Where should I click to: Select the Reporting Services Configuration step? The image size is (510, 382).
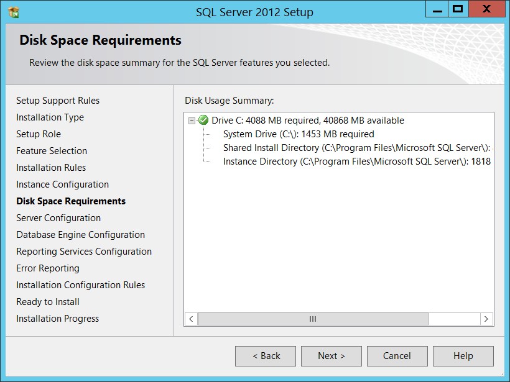84,252
